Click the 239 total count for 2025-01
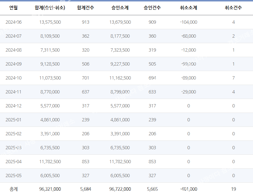Viewport: 253px width, 194px height. click(86, 120)
